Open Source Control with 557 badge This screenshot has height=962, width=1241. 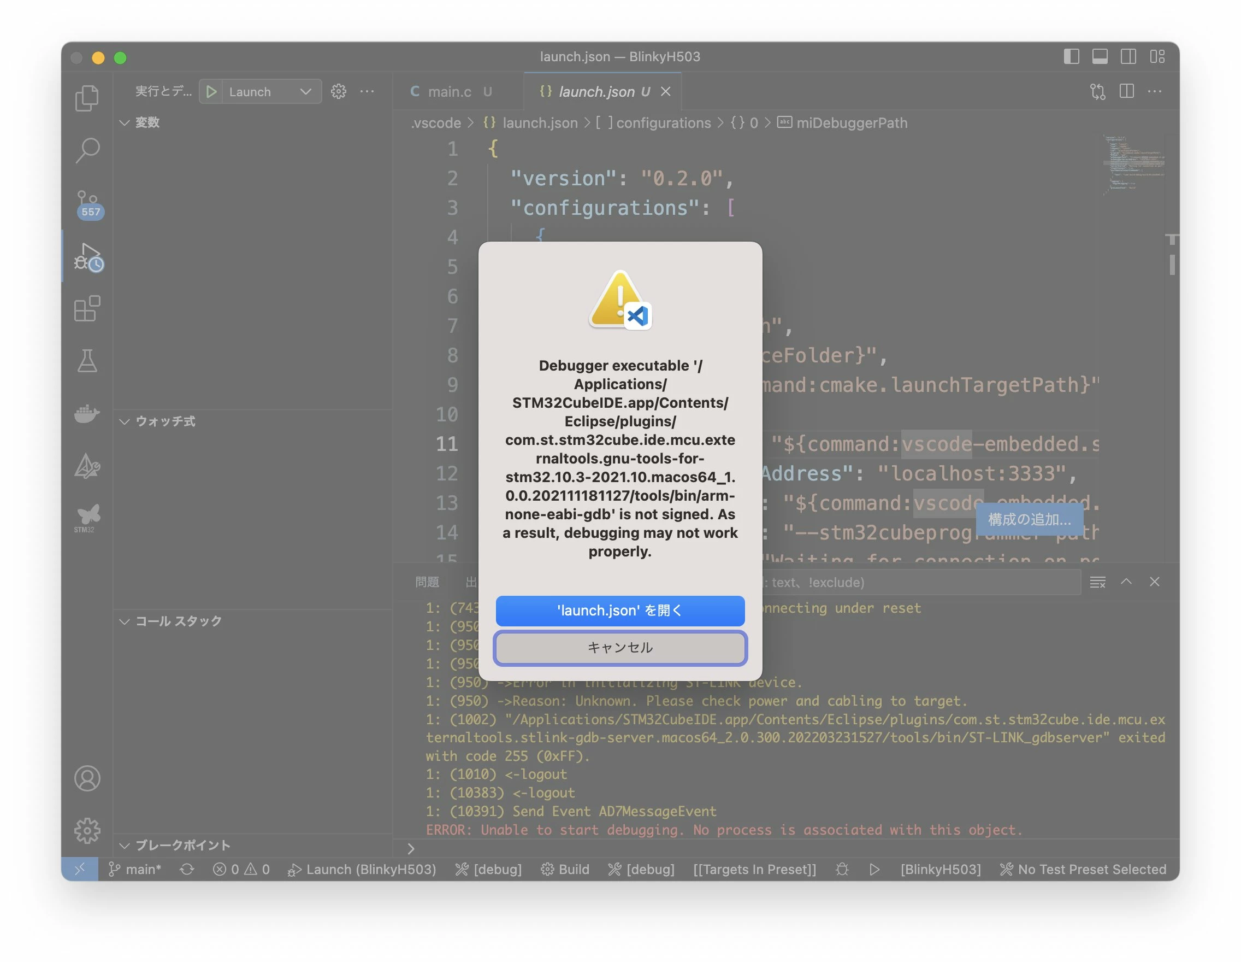(x=88, y=204)
